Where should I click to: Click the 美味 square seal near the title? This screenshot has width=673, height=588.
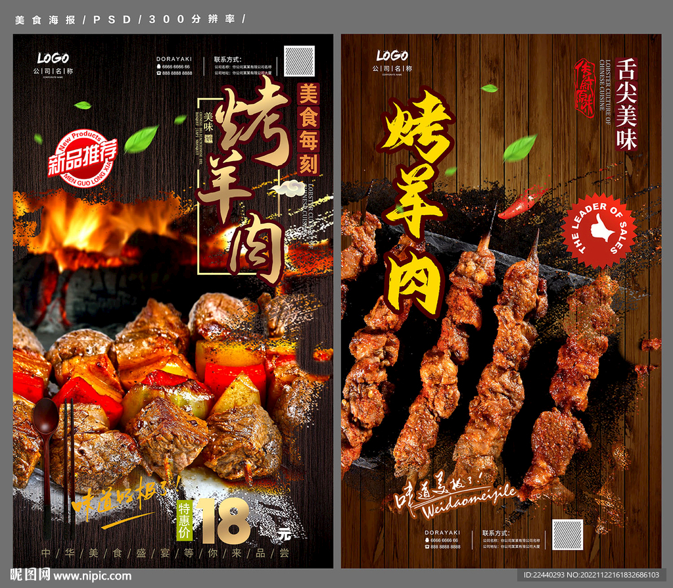click(x=210, y=130)
